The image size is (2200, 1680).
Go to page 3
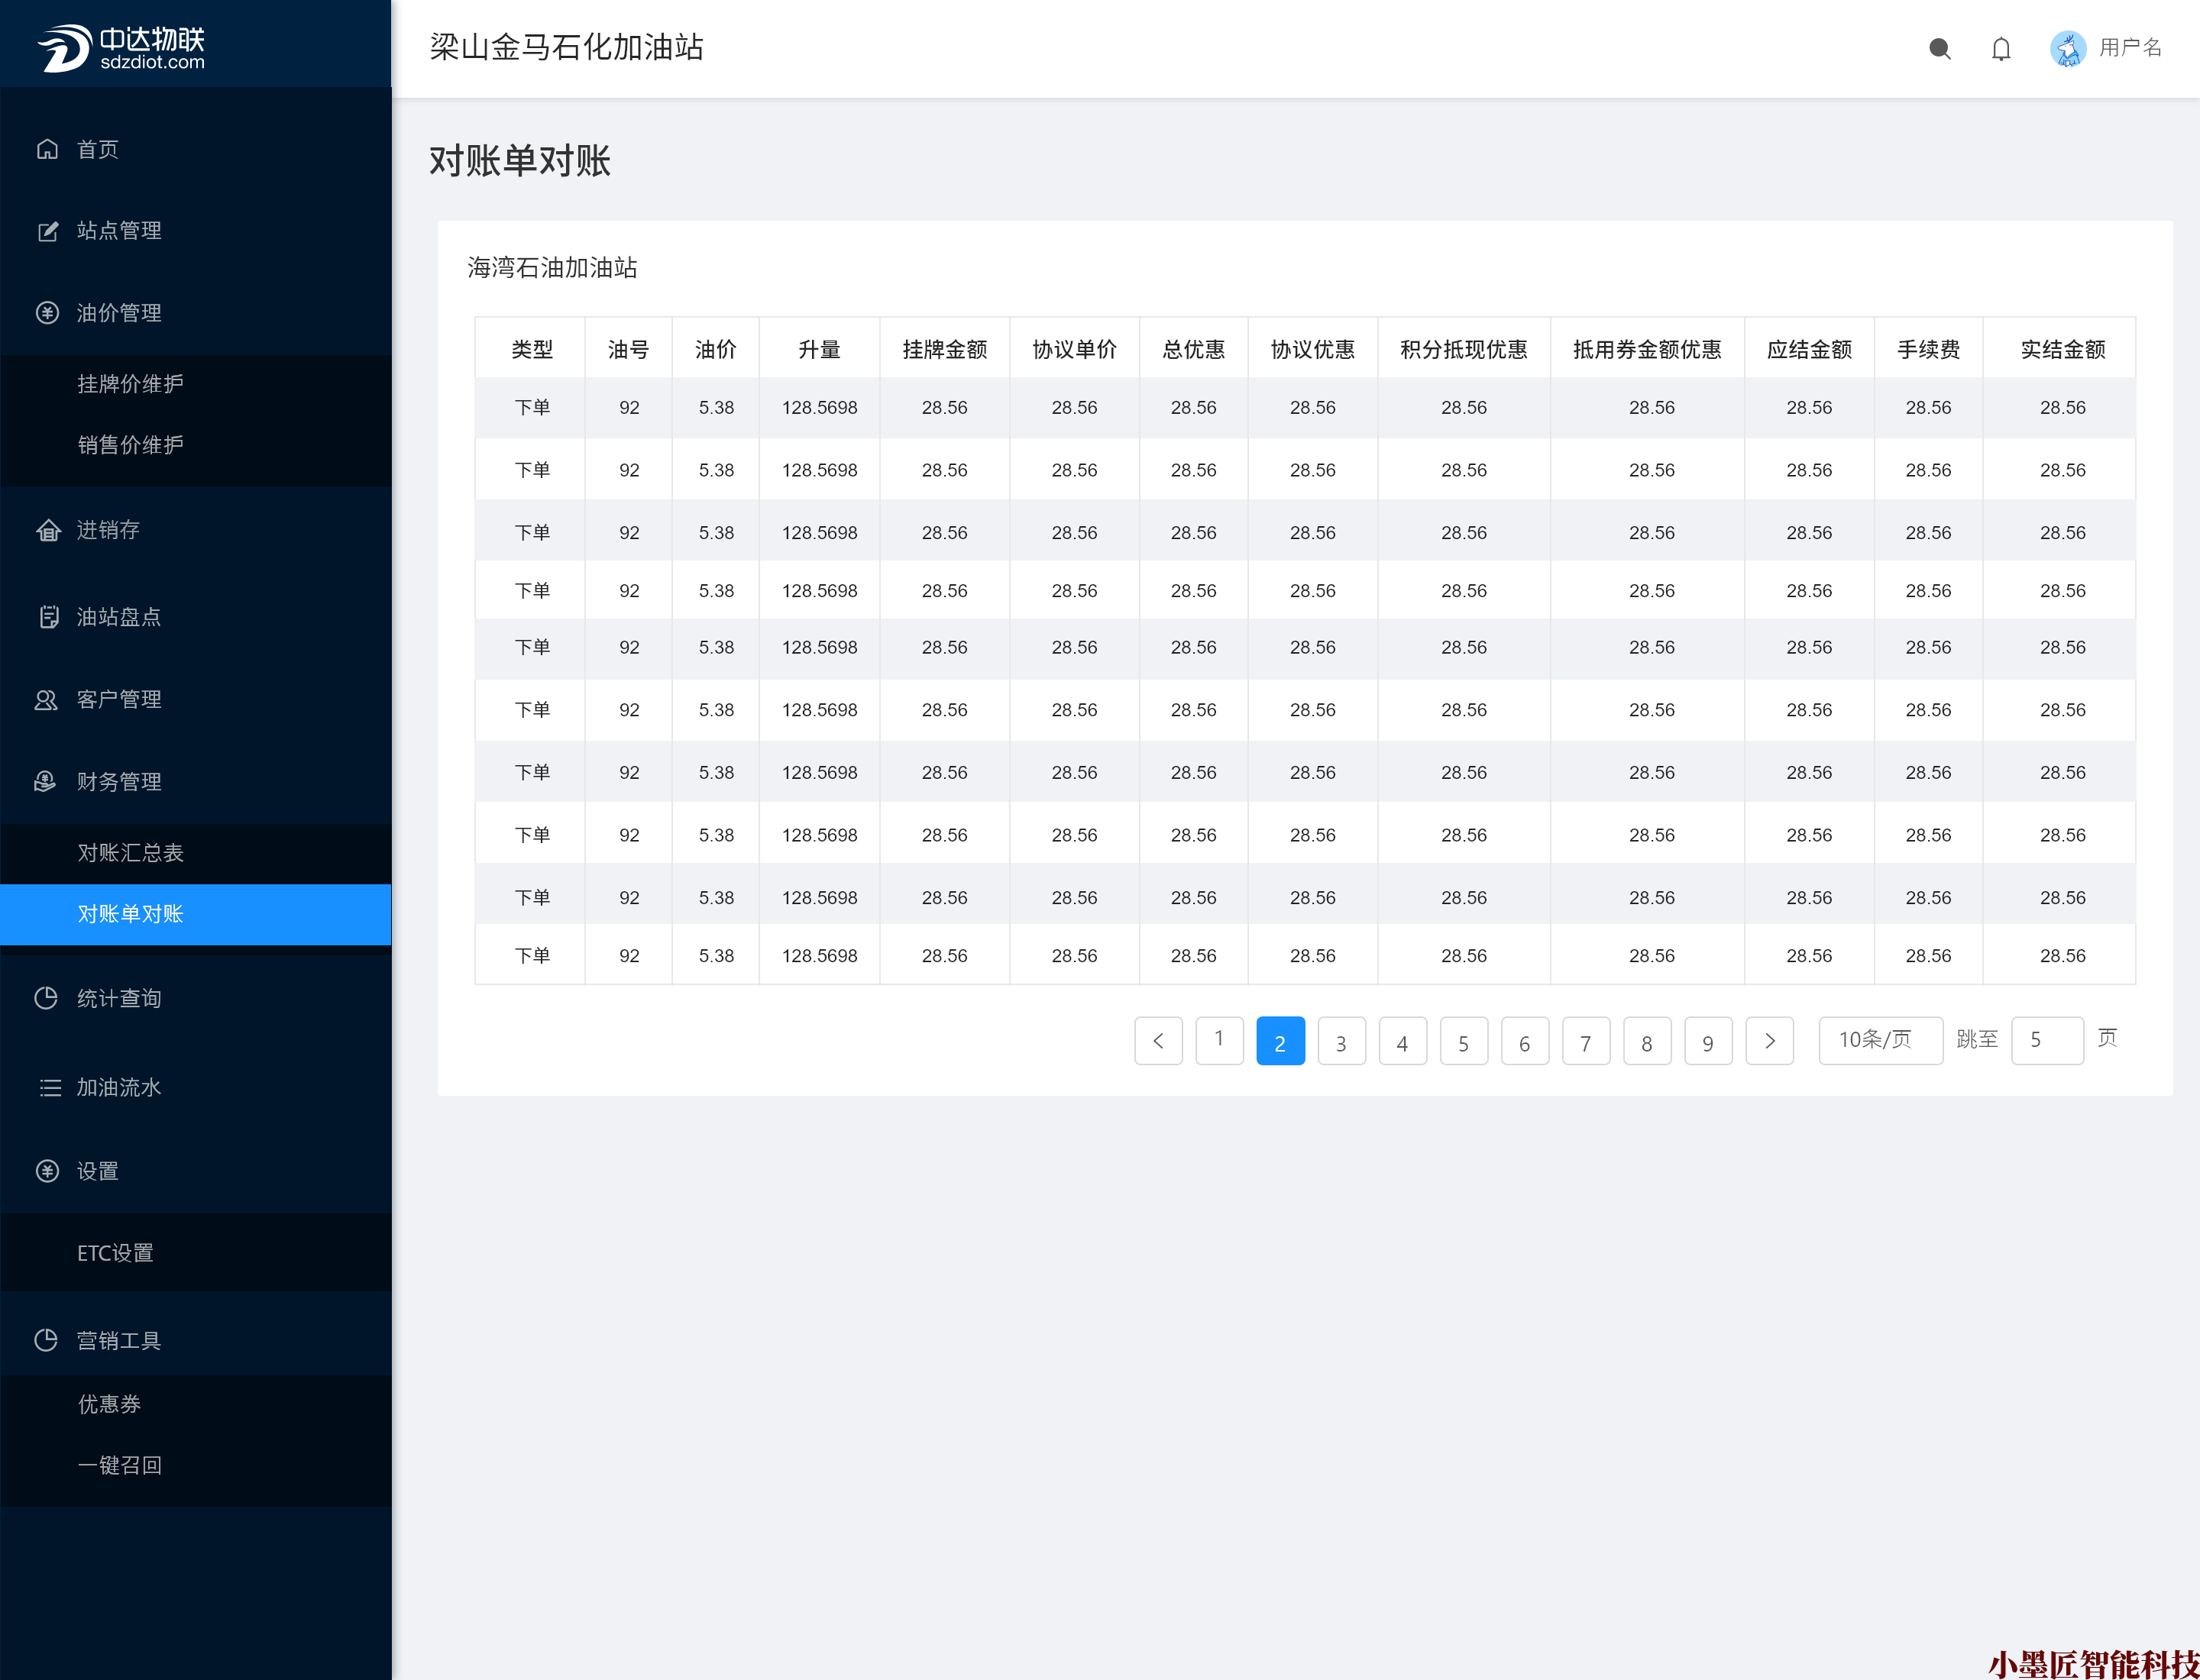(1341, 1041)
